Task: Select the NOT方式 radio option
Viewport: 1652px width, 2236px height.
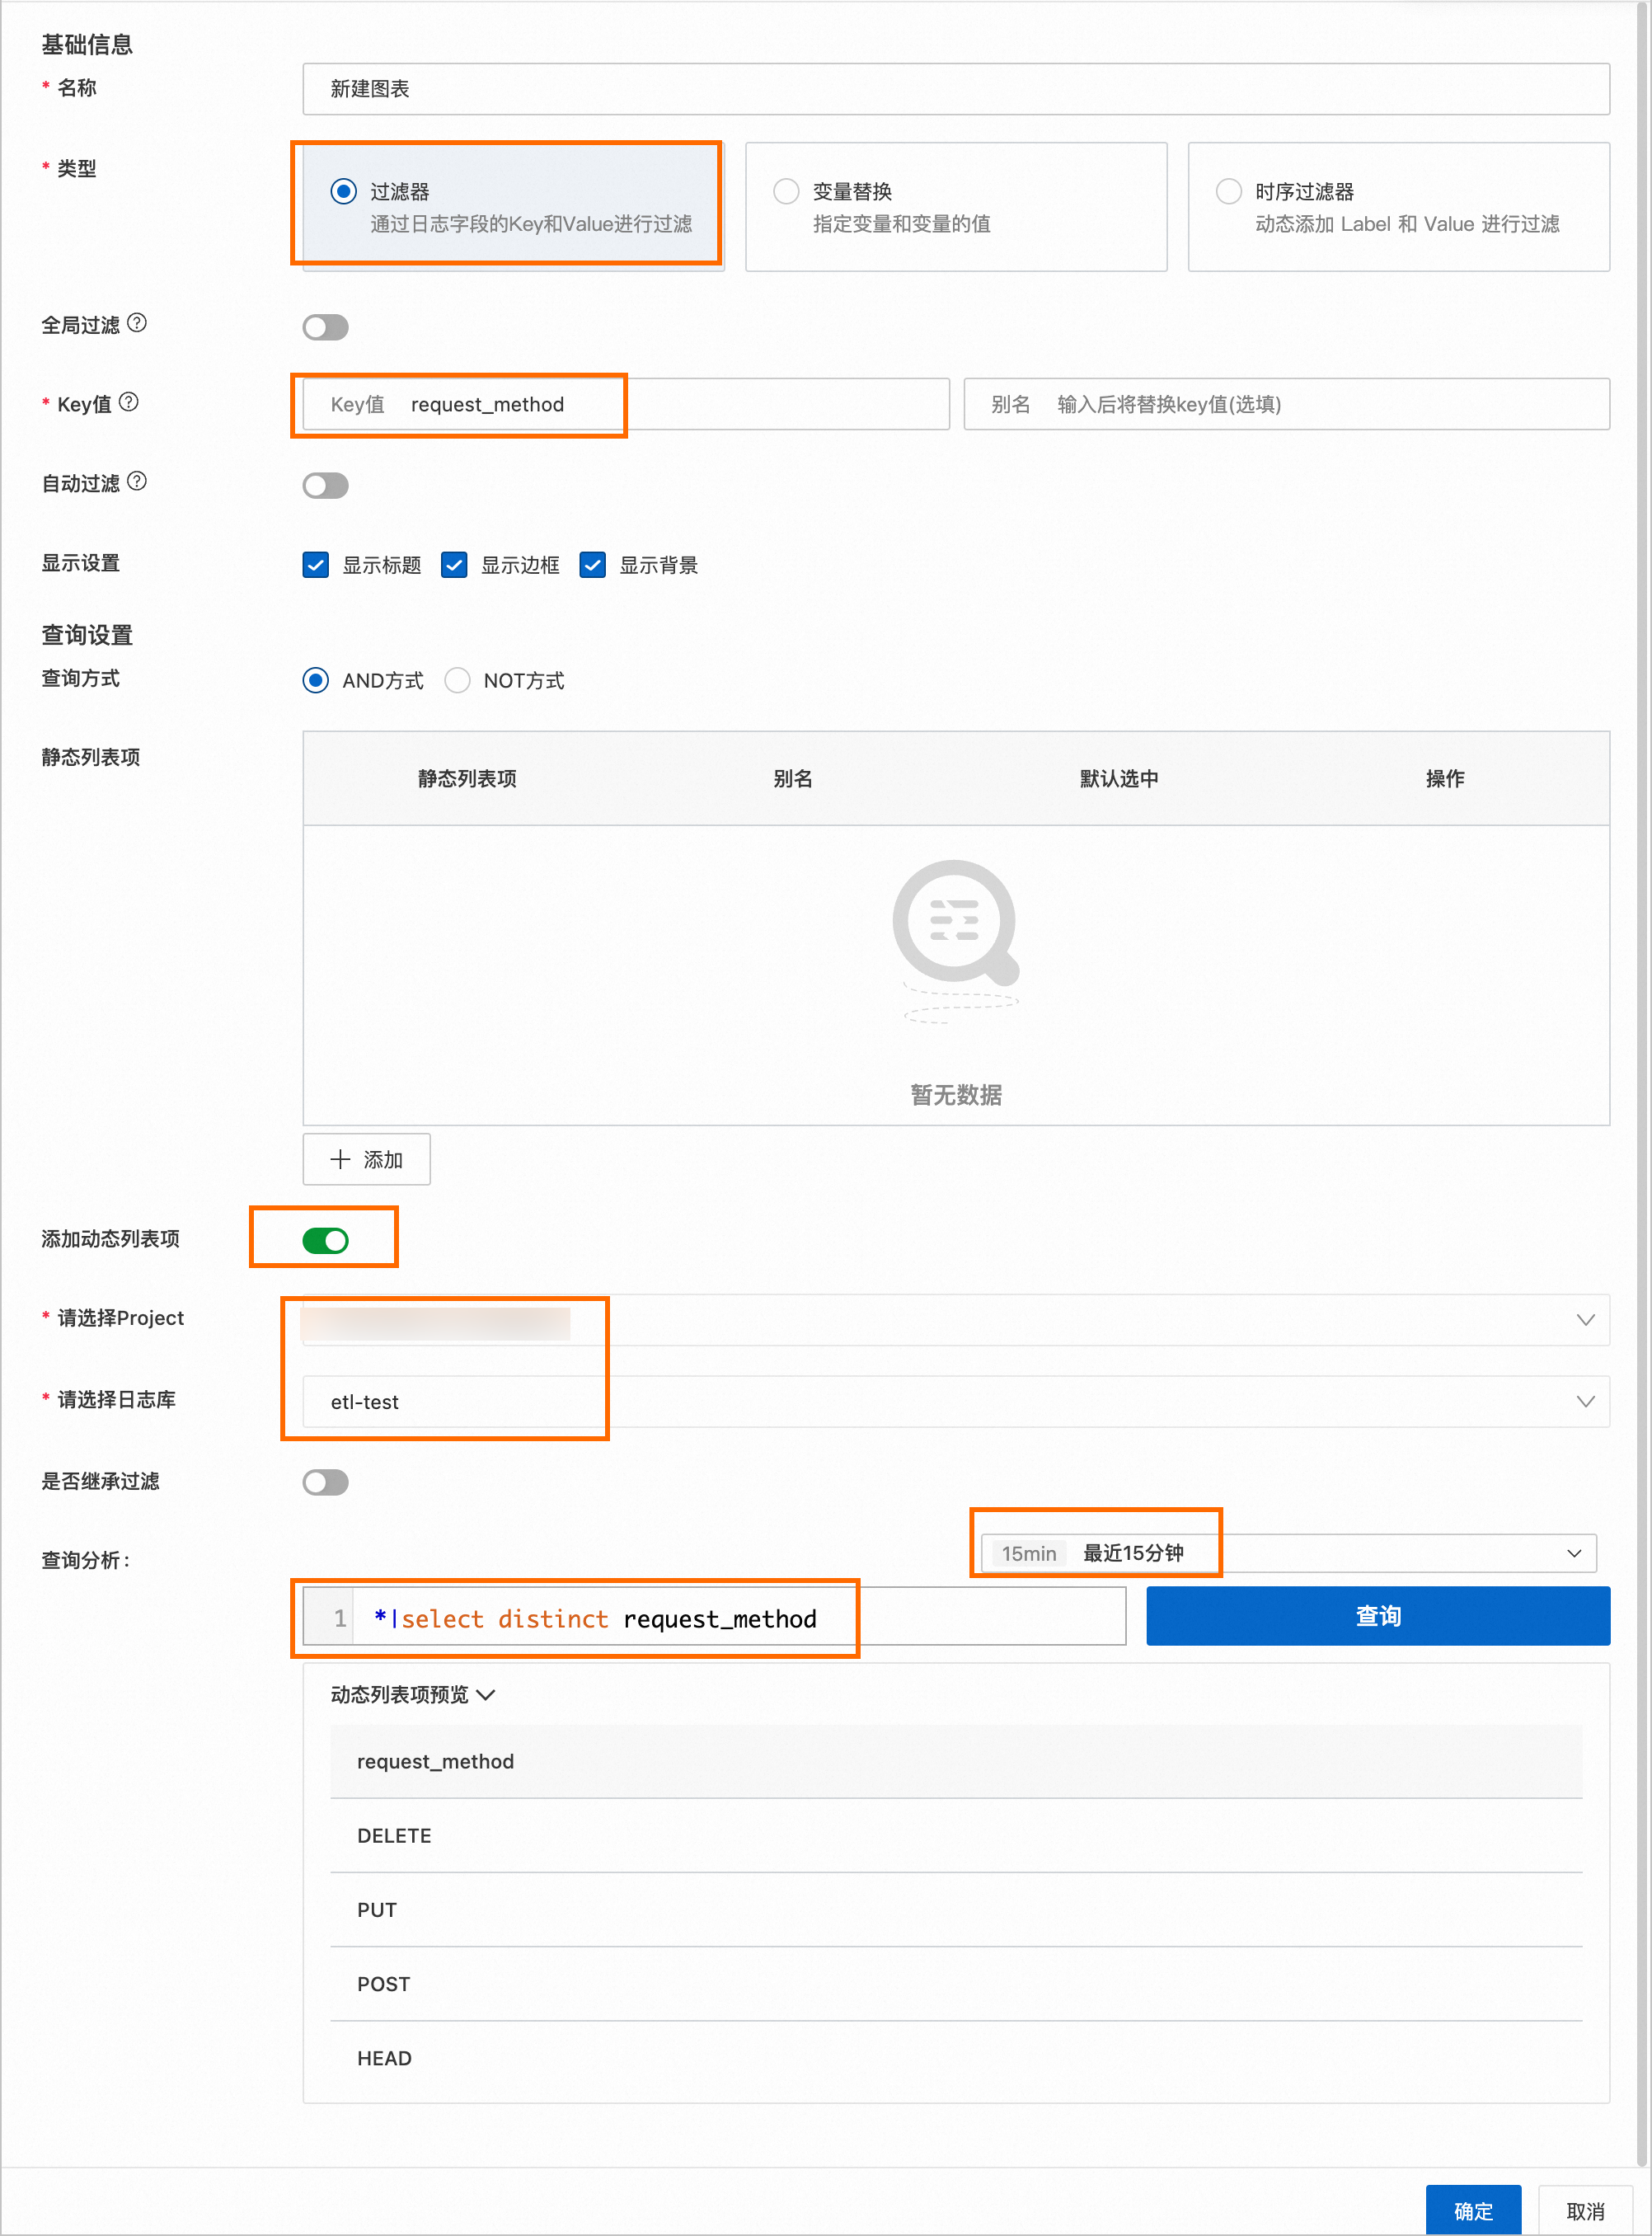Action: [x=458, y=680]
